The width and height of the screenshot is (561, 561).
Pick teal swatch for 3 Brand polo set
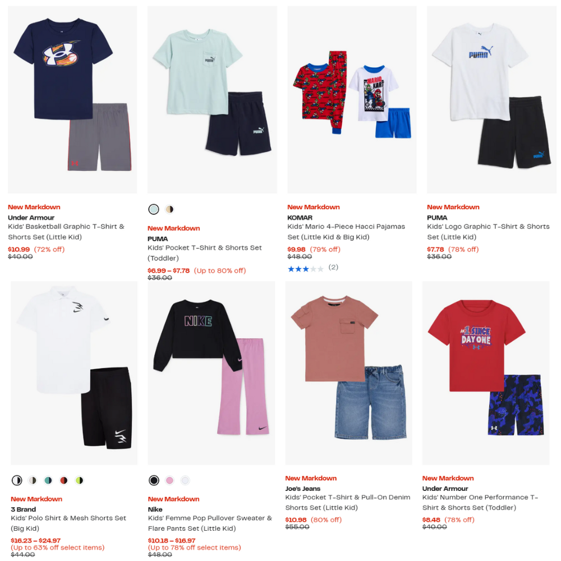48,480
